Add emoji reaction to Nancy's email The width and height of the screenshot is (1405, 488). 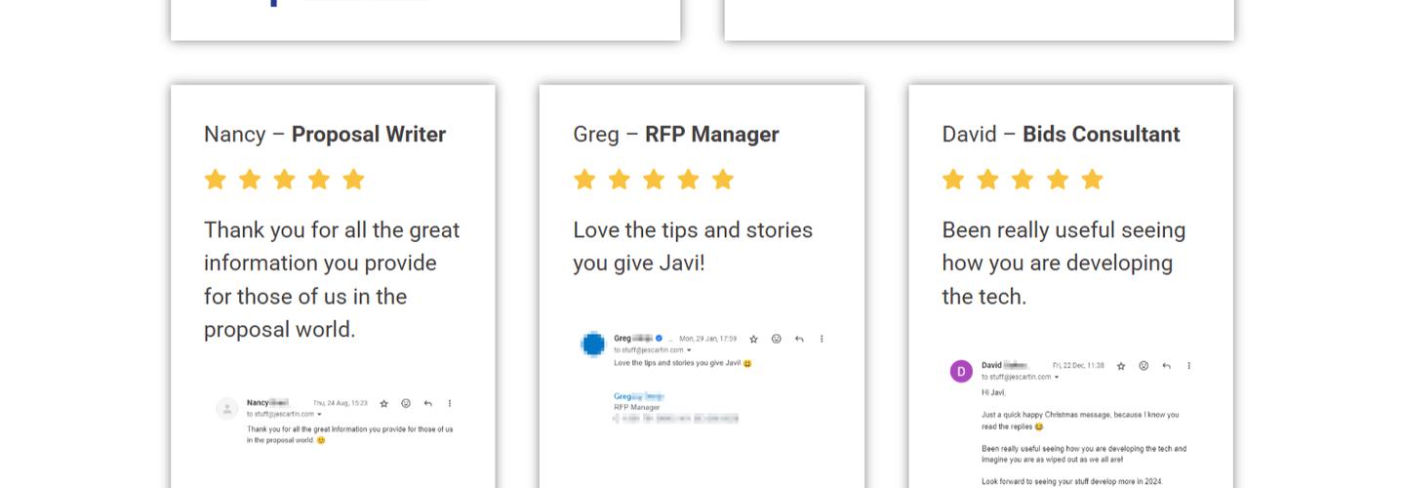point(406,403)
